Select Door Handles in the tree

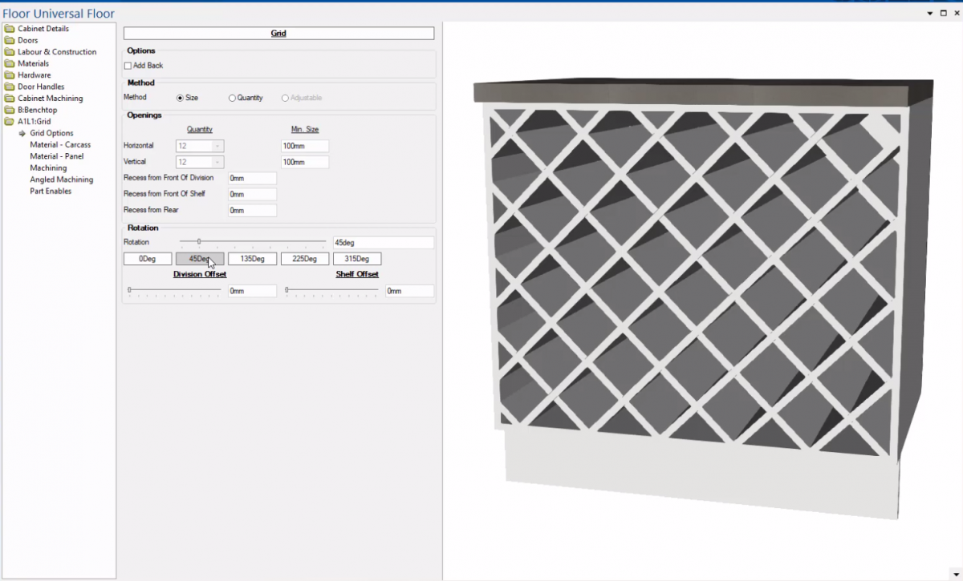click(41, 87)
